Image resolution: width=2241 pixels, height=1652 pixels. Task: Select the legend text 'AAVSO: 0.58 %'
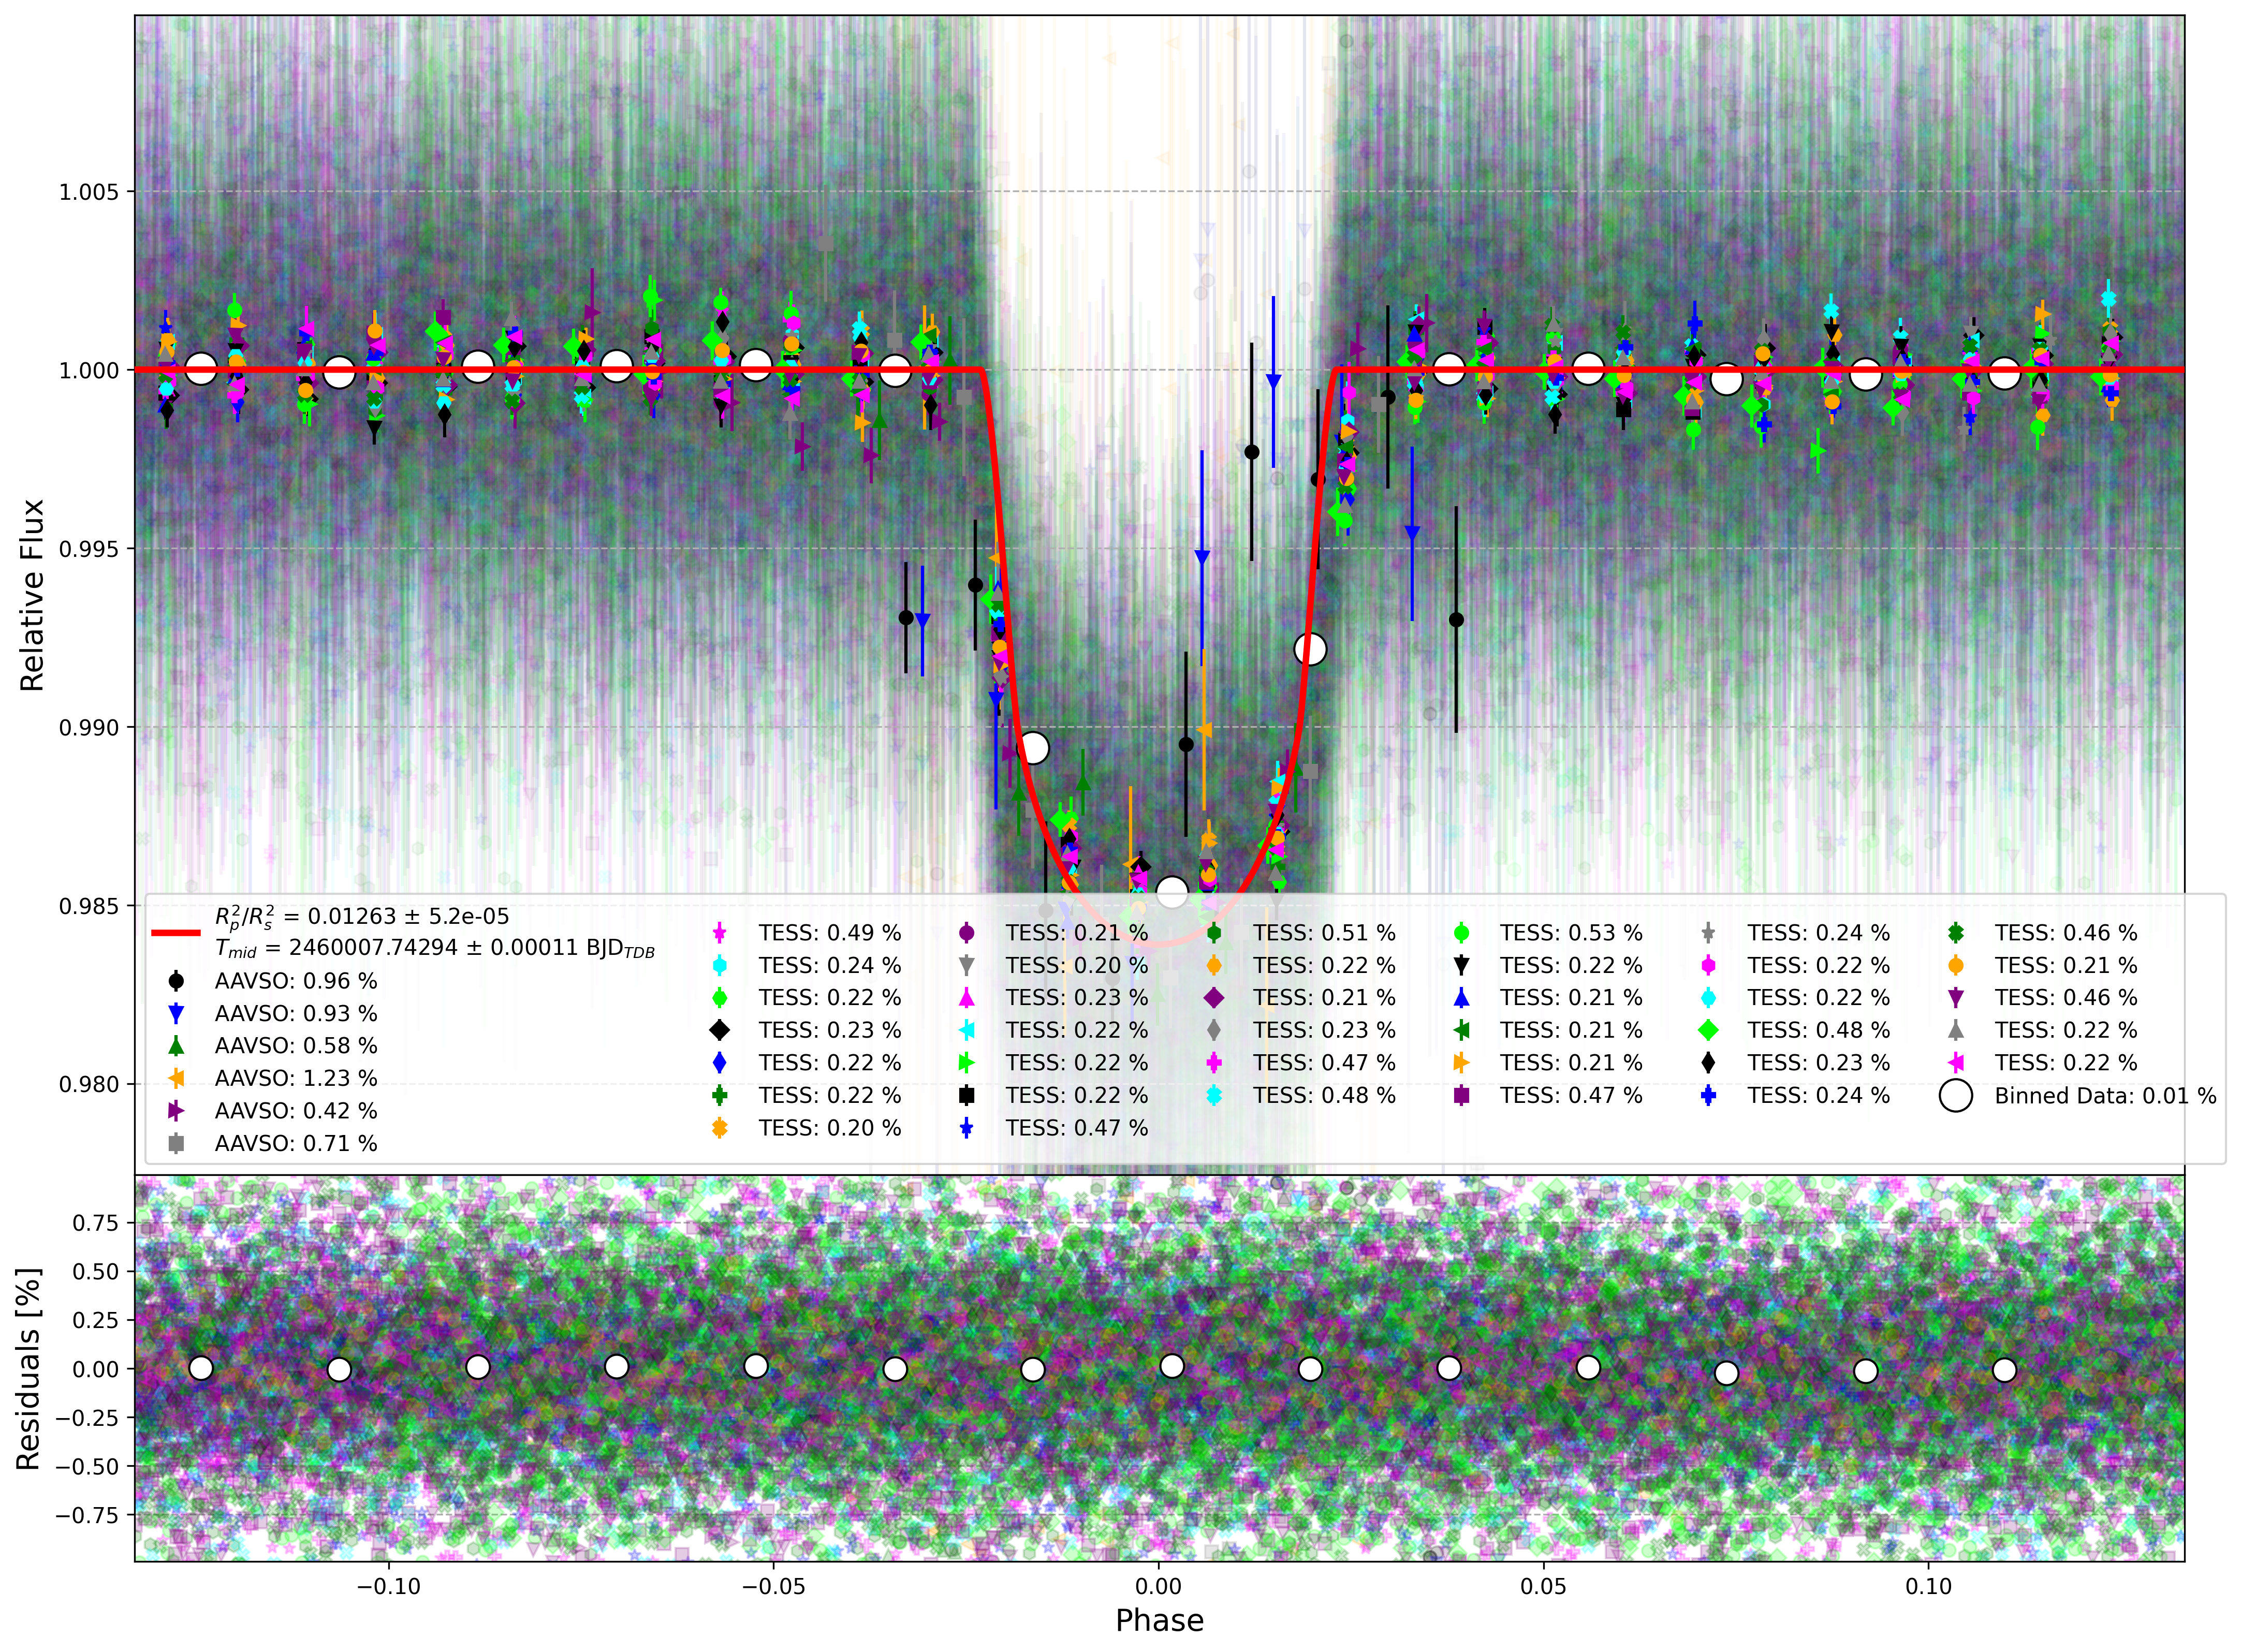[296, 1046]
